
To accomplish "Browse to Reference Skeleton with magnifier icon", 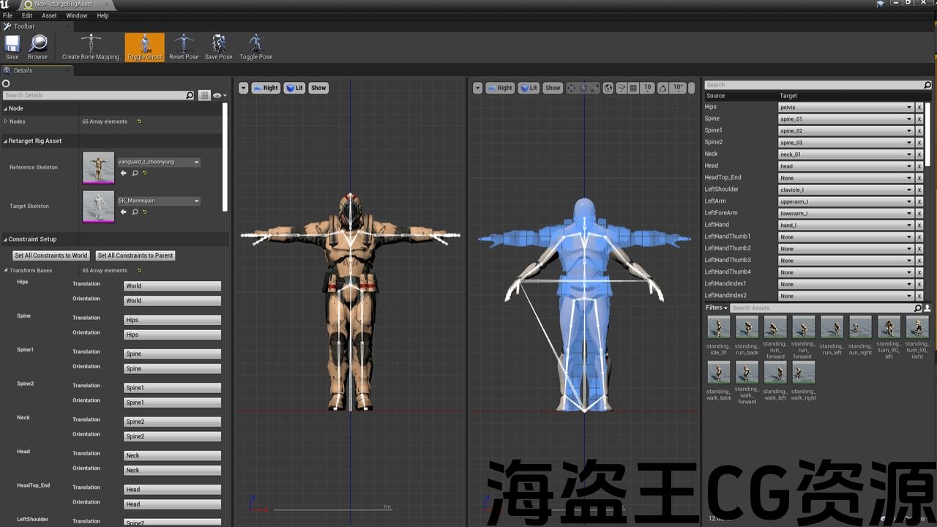I will pyautogui.click(x=135, y=173).
